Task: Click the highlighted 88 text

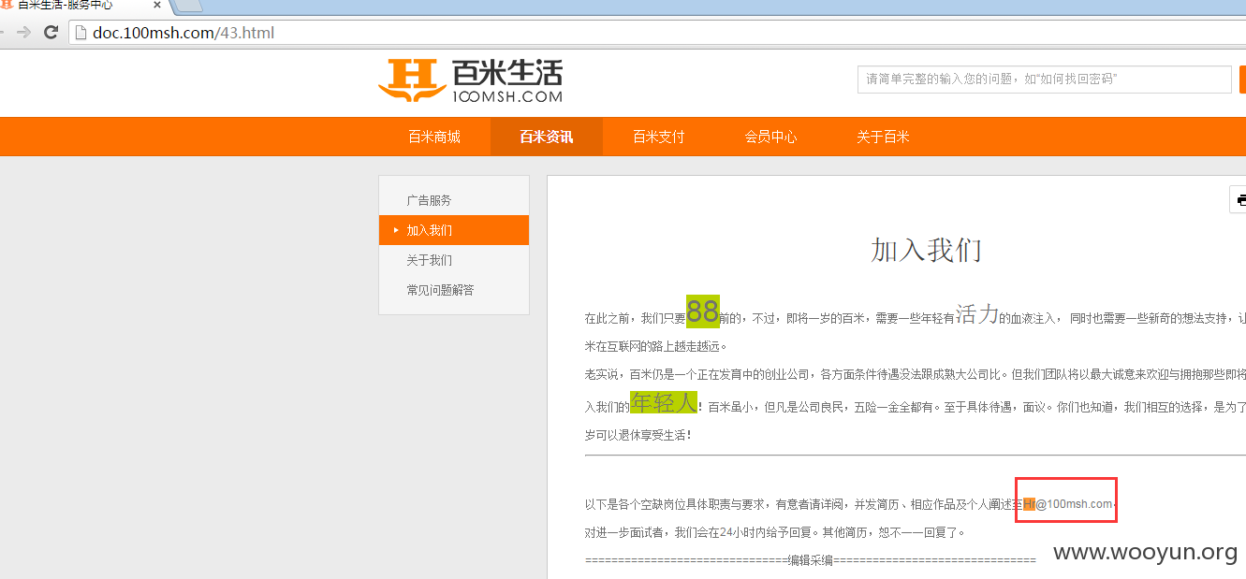Action: tap(703, 311)
